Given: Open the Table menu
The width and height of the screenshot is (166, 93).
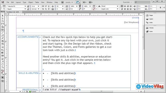Looking at the screenshot, I should coord(37,2).
